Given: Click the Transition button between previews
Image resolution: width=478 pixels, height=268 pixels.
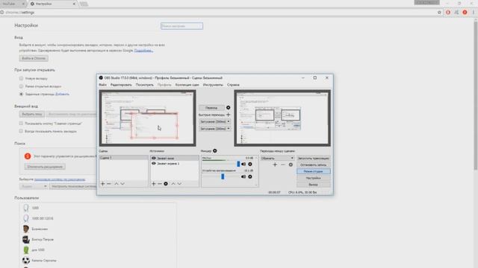Looking at the screenshot, I should coord(211,107).
